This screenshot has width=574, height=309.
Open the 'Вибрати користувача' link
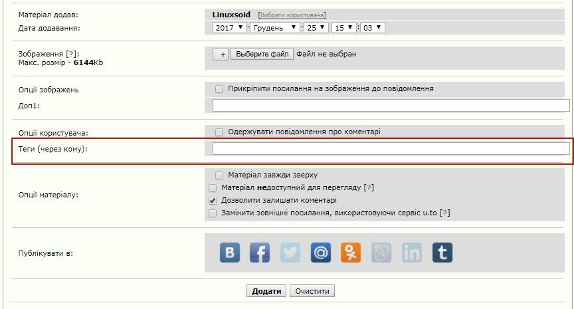pyautogui.click(x=292, y=15)
